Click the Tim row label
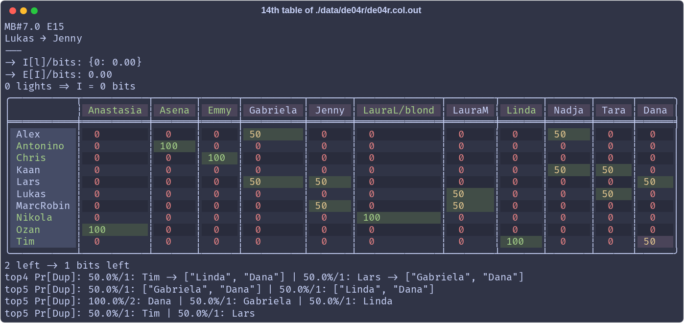The width and height of the screenshot is (684, 323). 43,241
